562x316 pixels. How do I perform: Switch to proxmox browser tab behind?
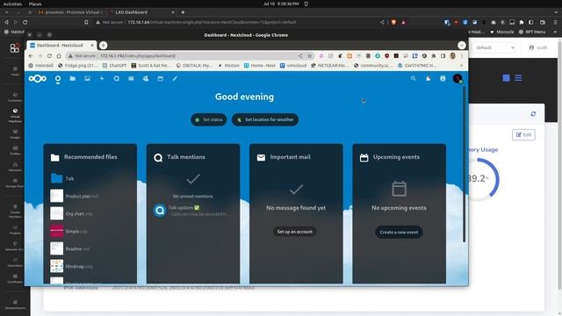[x=70, y=12]
